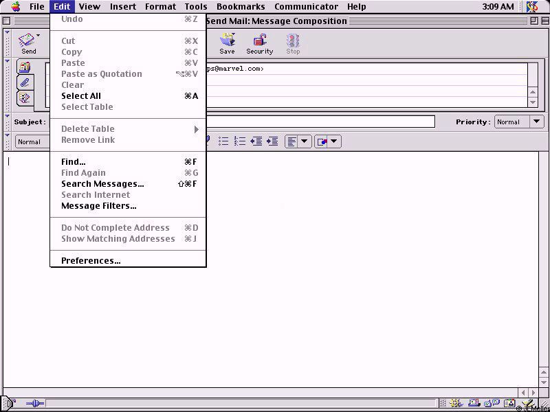Click the marvel.com recipient address line
Image resolution: width=550 pixels, height=412 pixels.
coord(366,69)
